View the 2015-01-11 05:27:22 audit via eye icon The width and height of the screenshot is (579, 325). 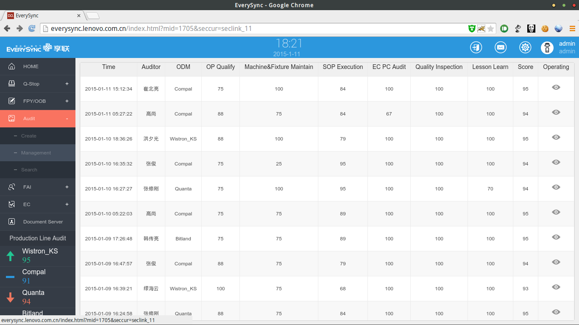point(556,112)
